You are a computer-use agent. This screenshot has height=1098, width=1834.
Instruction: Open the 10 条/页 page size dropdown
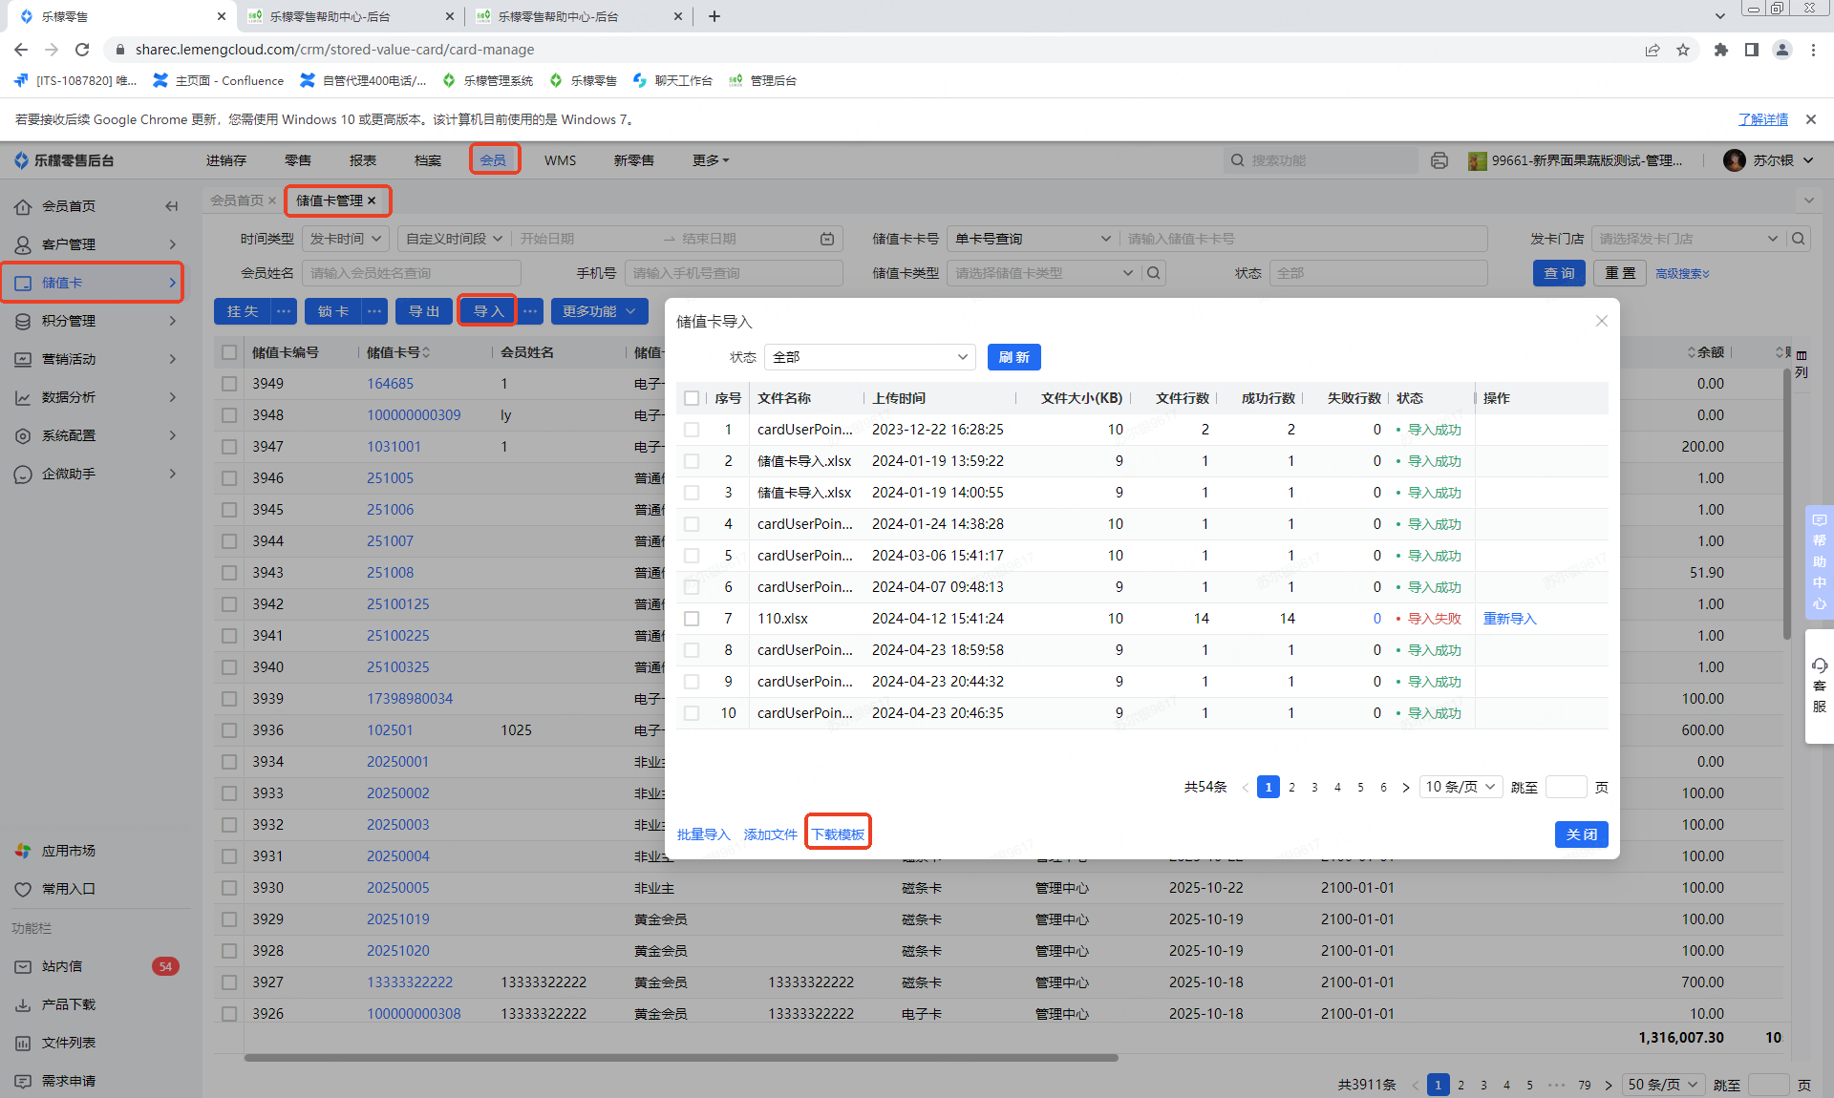click(x=1460, y=787)
